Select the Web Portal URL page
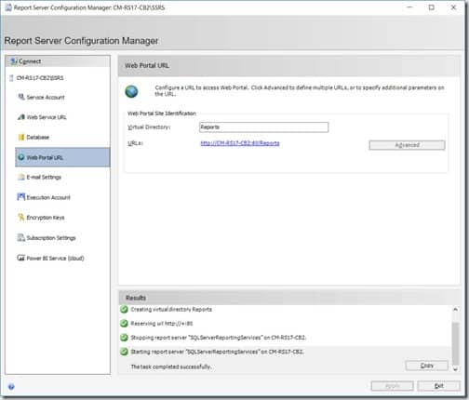This screenshot has height=400, width=469. (x=62, y=157)
